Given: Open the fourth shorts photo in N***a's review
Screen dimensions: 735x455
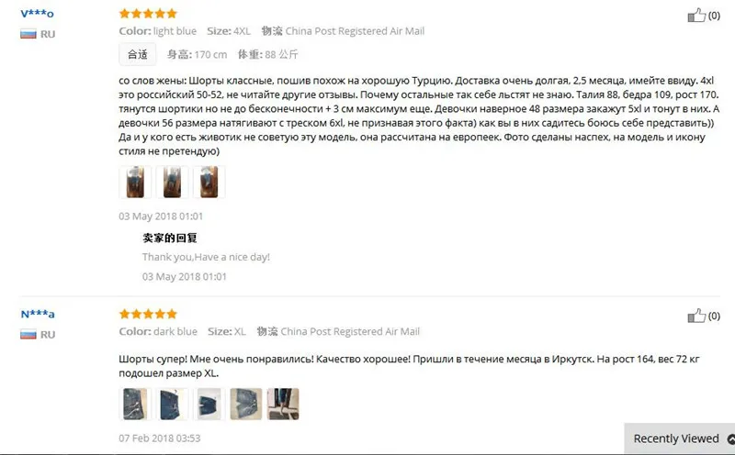Looking at the screenshot, I should [246, 404].
